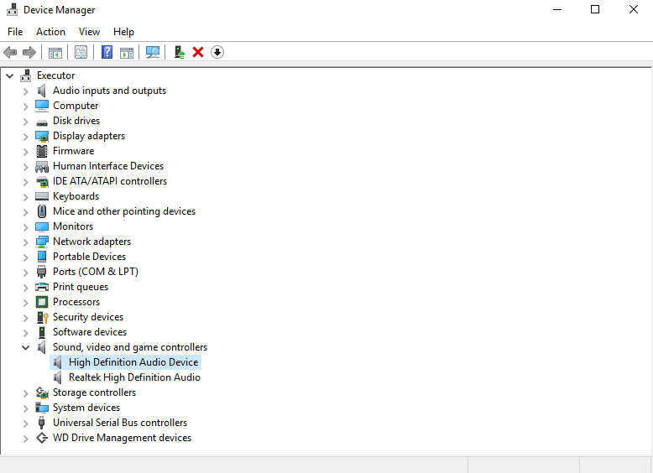This screenshot has height=473, width=653.
Task: Expand the Computer category
Action: coord(26,107)
